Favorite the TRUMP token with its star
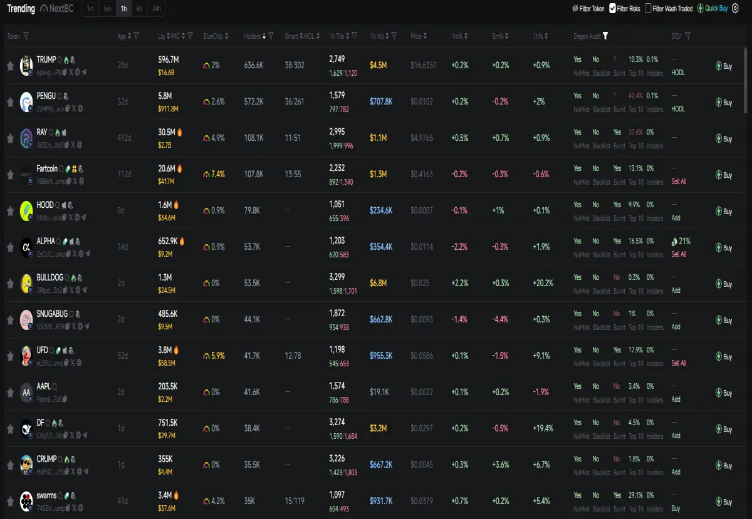The width and height of the screenshot is (752, 519). tap(10, 66)
